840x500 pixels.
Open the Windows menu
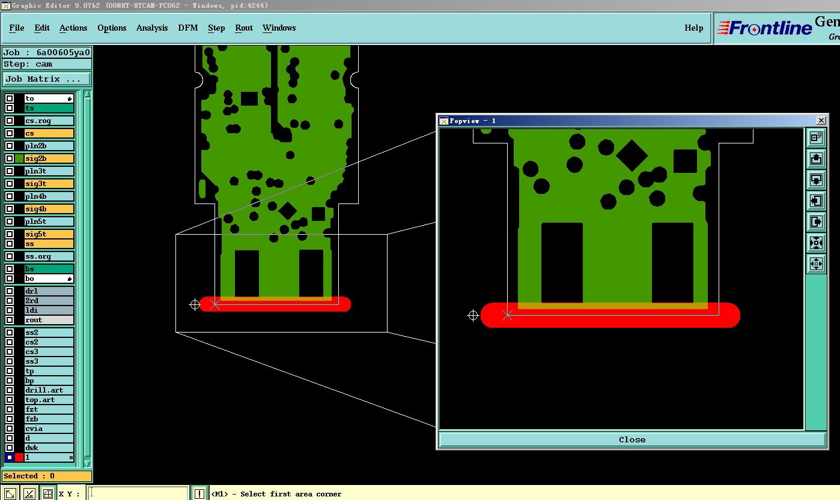tap(279, 28)
